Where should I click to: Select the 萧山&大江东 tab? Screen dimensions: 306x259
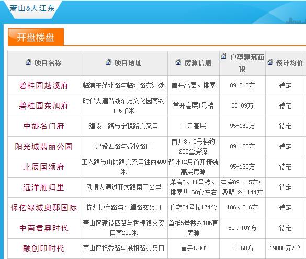[32, 8]
